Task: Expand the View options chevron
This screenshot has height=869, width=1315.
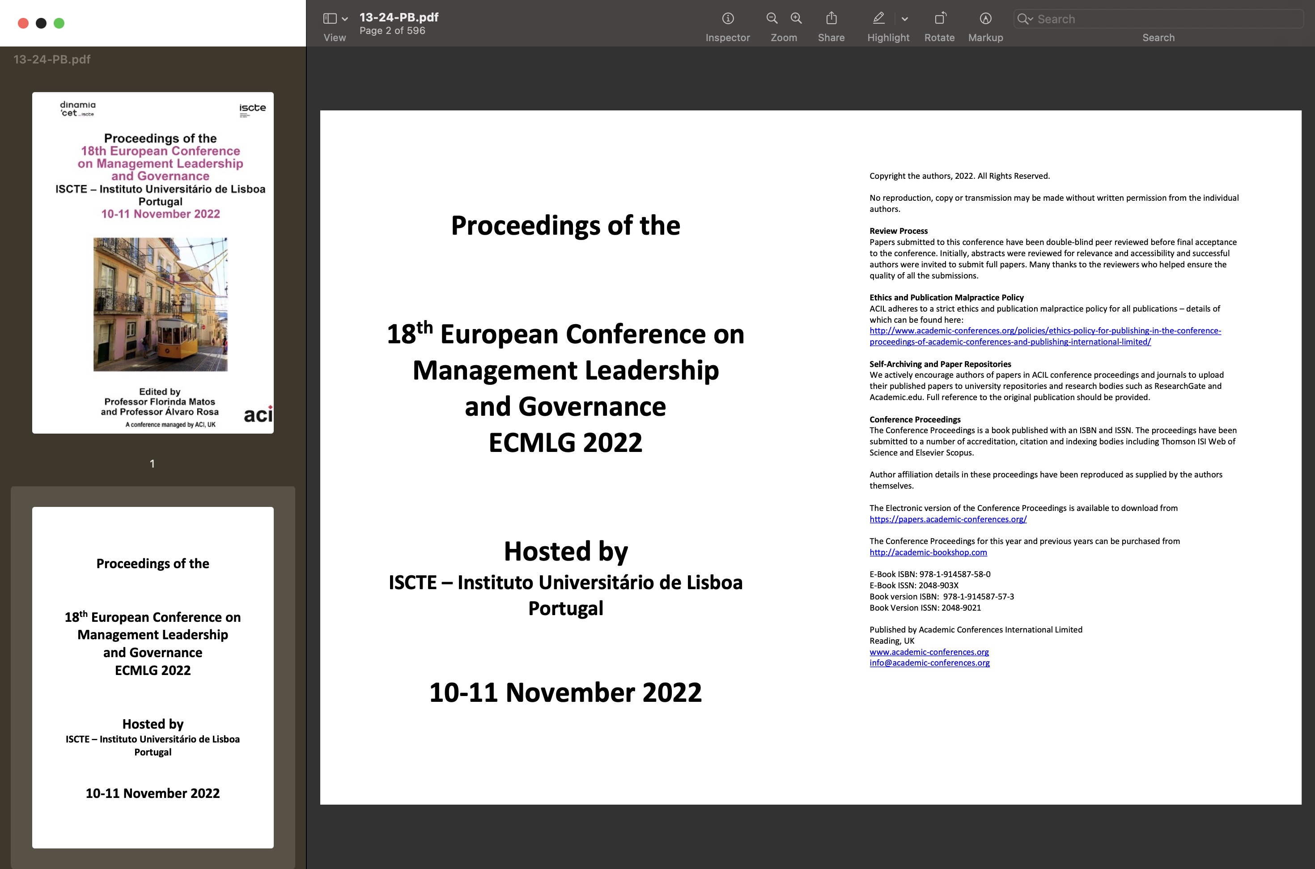Action: (345, 19)
